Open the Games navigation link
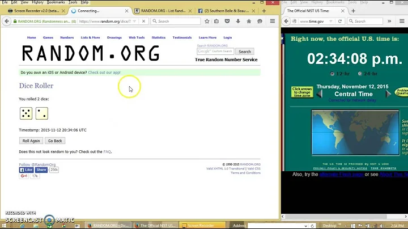This screenshot has width=408, height=229. coord(48,37)
